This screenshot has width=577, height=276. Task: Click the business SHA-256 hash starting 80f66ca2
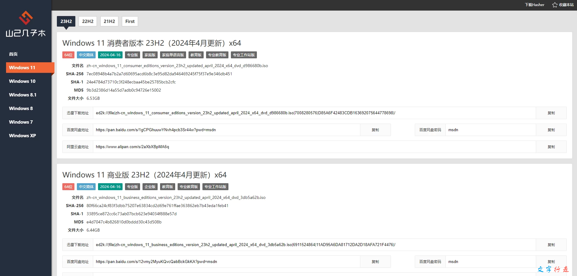(x=157, y=206)
